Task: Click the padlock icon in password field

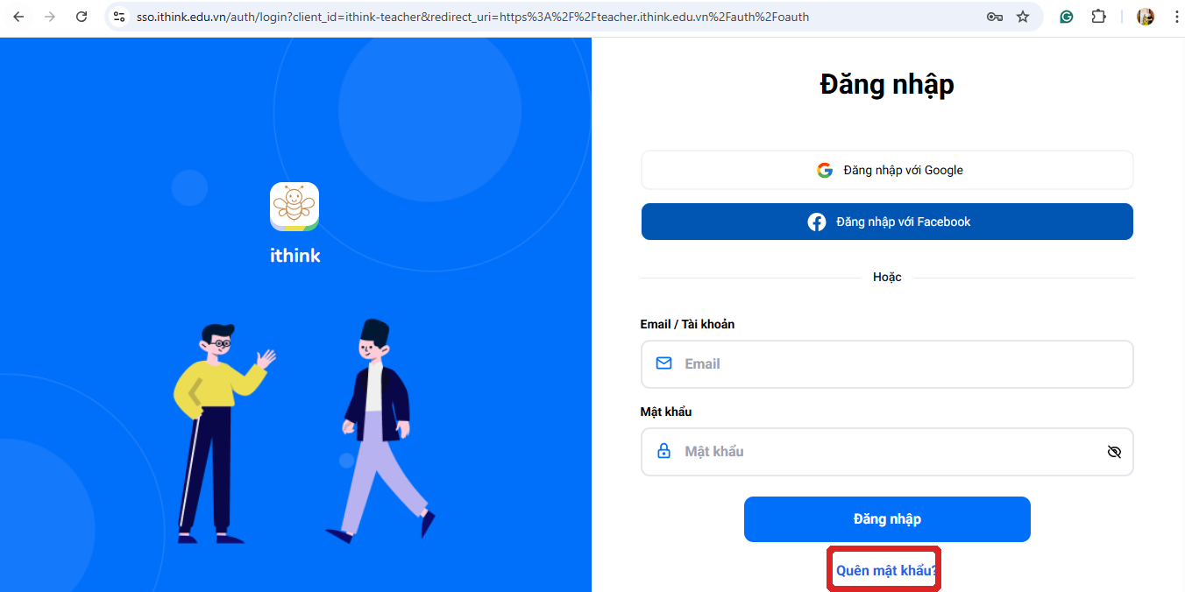Action: point(663,451)
